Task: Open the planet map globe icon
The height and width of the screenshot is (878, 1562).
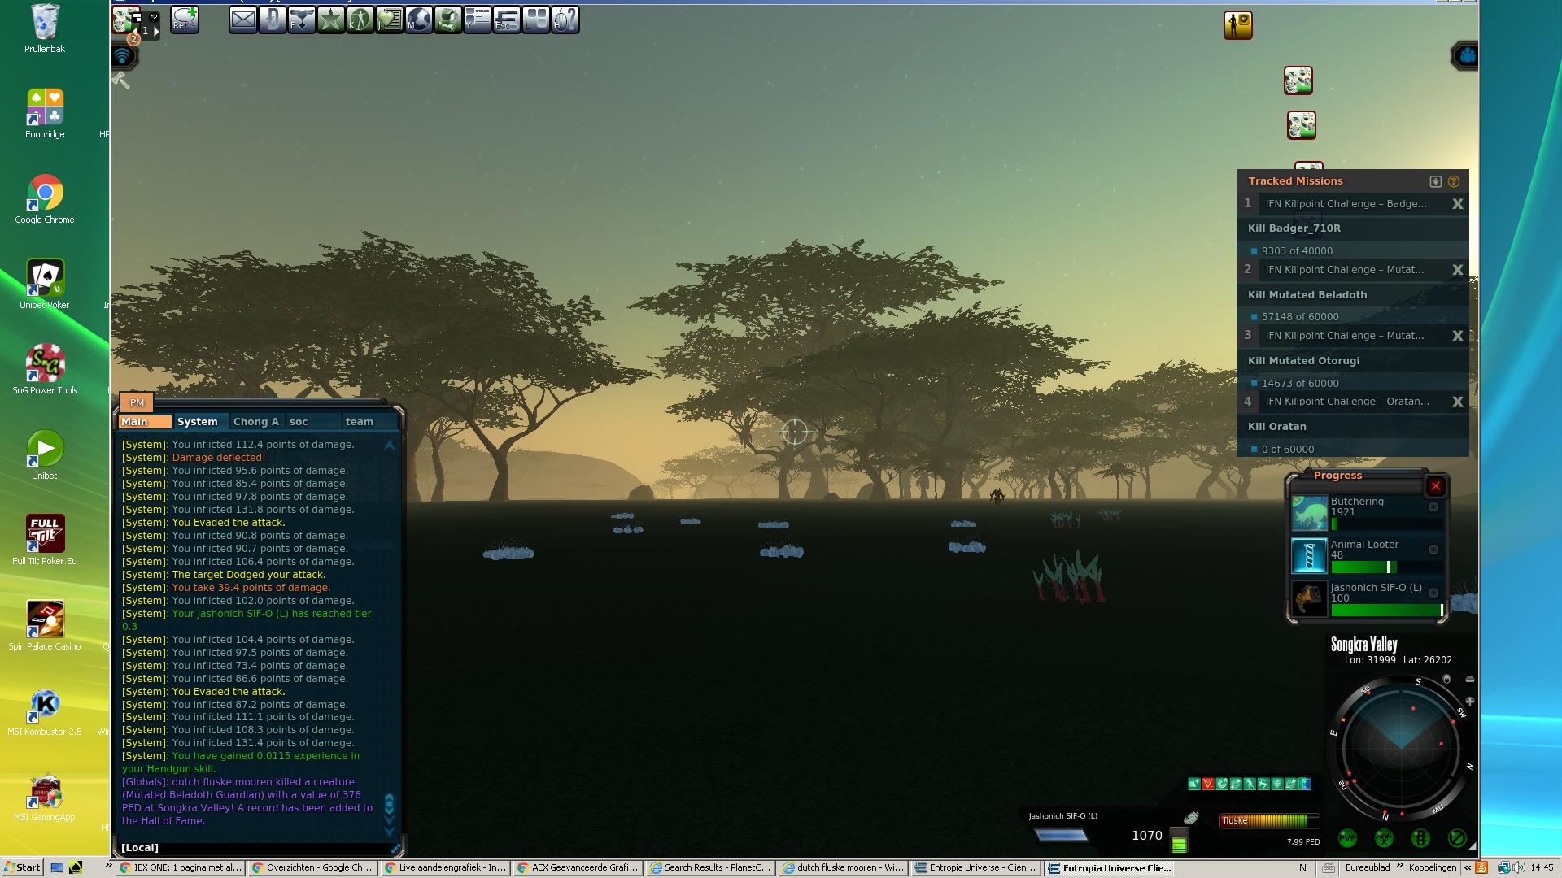Action: click(x=418, y=20)
